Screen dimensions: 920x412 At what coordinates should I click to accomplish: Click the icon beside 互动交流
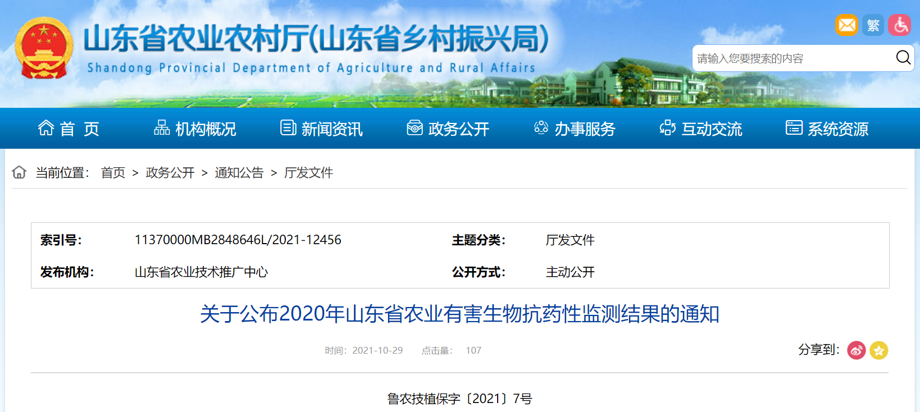(x=667, y=128)
